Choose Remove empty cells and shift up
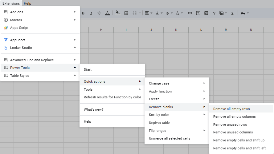The height and width of the screenshot is (154, 274). [x=241, y=140]
